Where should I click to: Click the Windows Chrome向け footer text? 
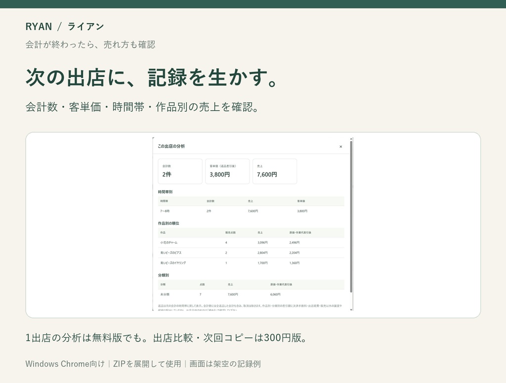[x=65, y=364]
